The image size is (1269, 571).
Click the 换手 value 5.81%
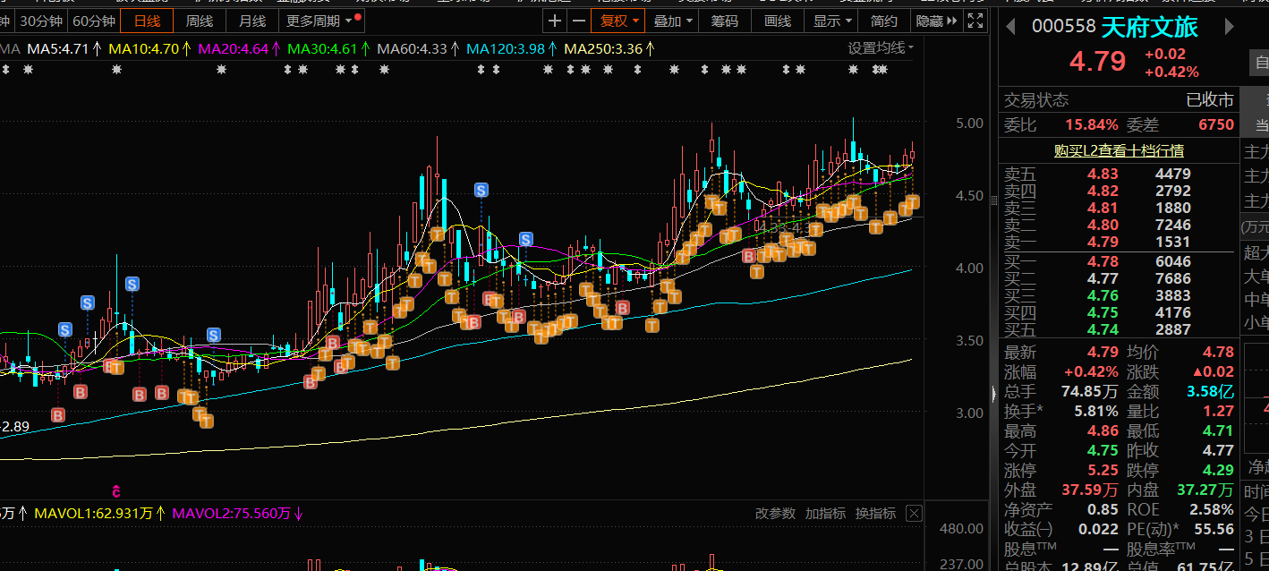click(x=1095, y=411)
